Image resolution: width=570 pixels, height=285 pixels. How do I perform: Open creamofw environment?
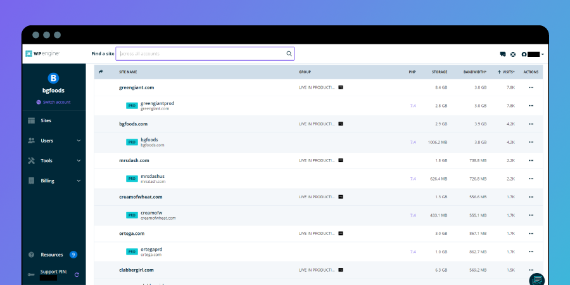151,213
